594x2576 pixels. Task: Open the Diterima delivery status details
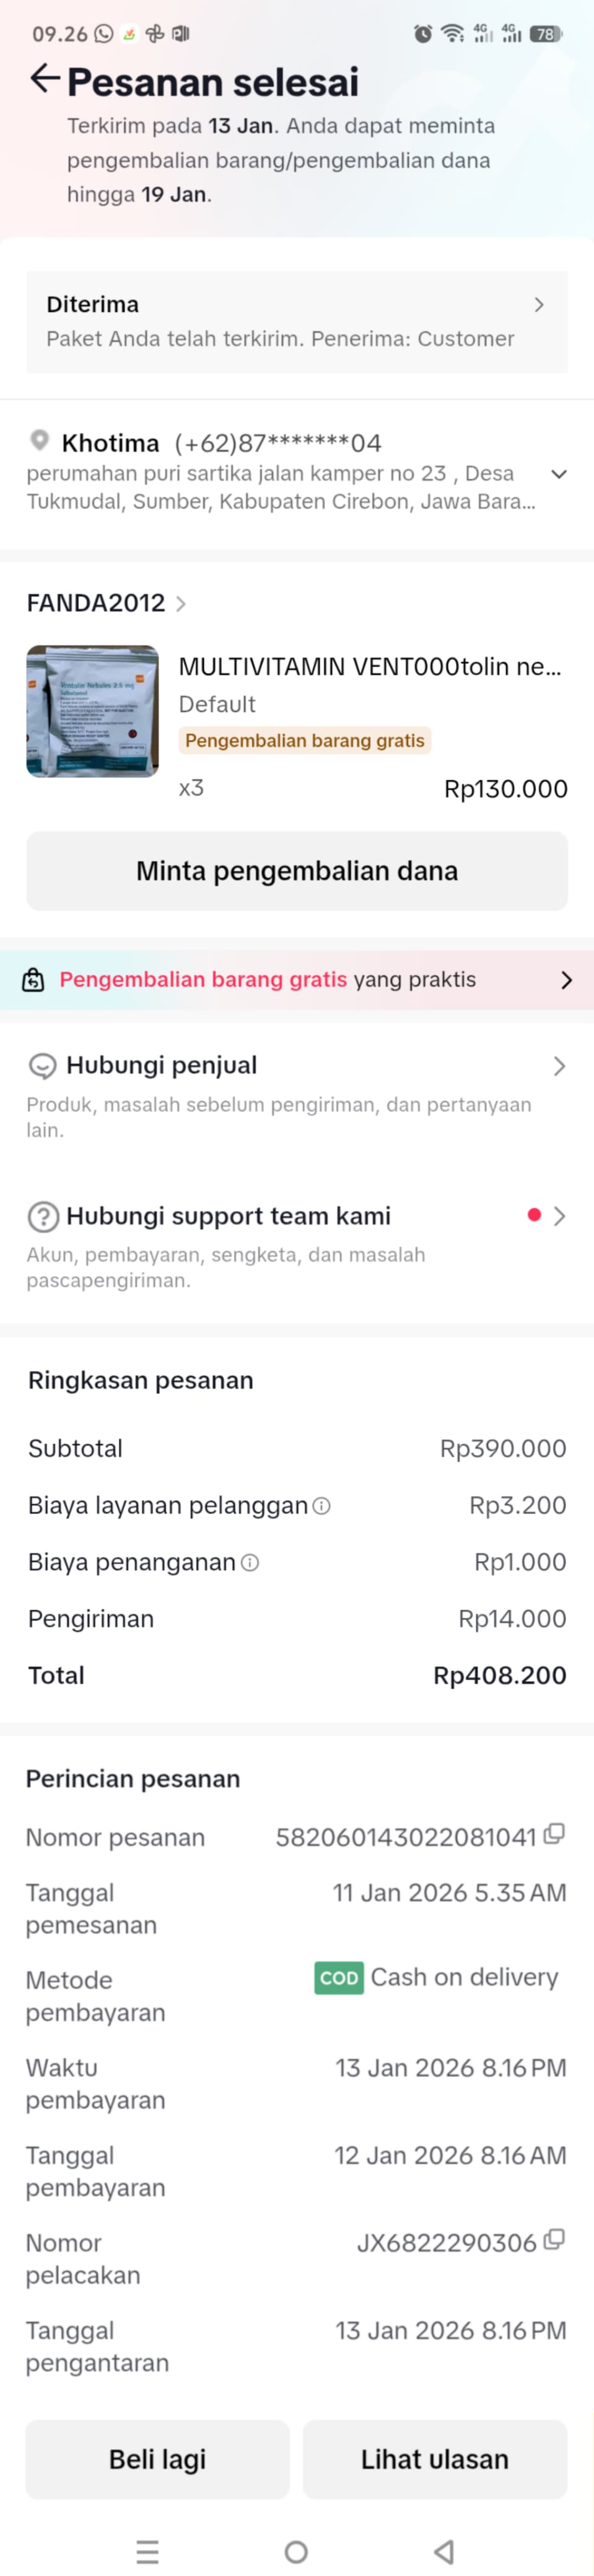coord(297,321)
